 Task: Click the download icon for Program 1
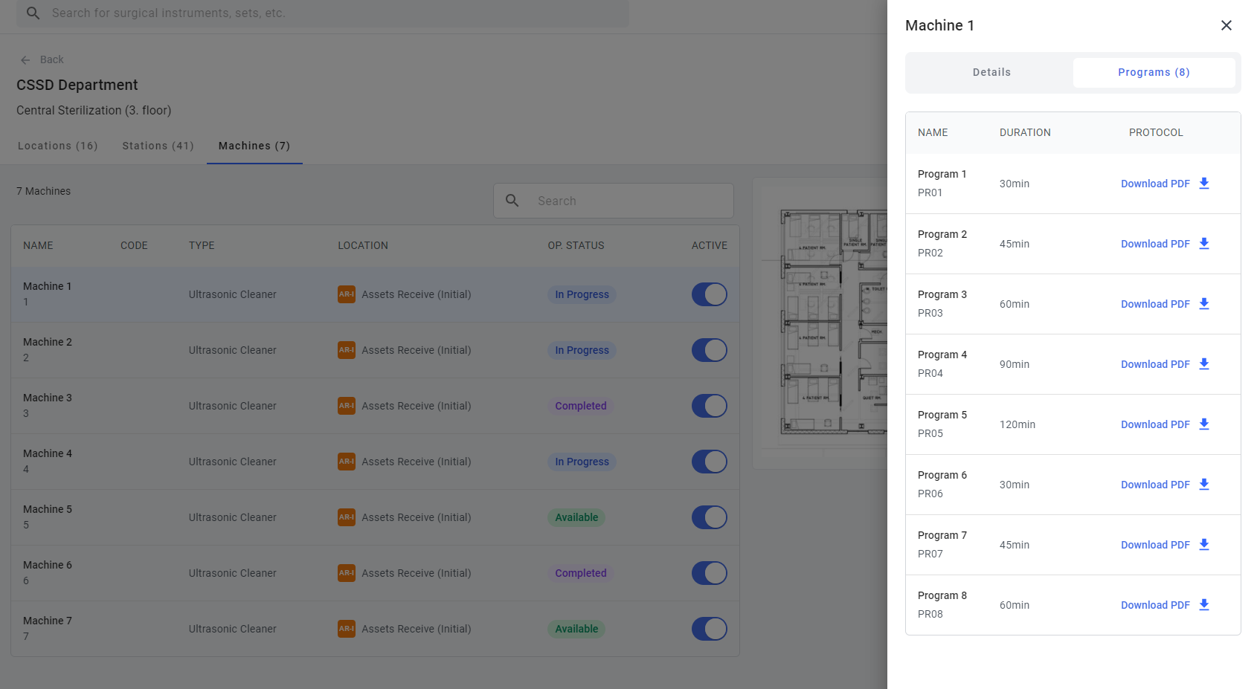1204,184
